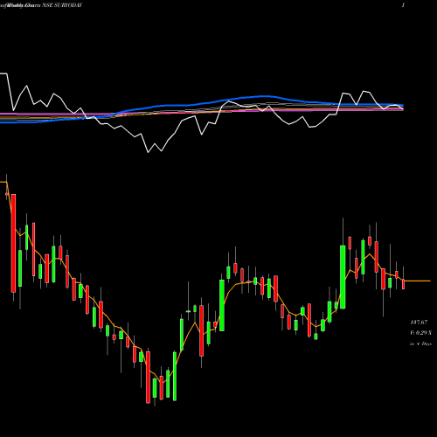Click the price value '187.67'
This screenshot has width=437, height=437.
[419, 323]
